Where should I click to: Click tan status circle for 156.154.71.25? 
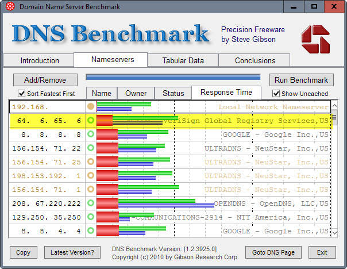[x=91, y=162]
